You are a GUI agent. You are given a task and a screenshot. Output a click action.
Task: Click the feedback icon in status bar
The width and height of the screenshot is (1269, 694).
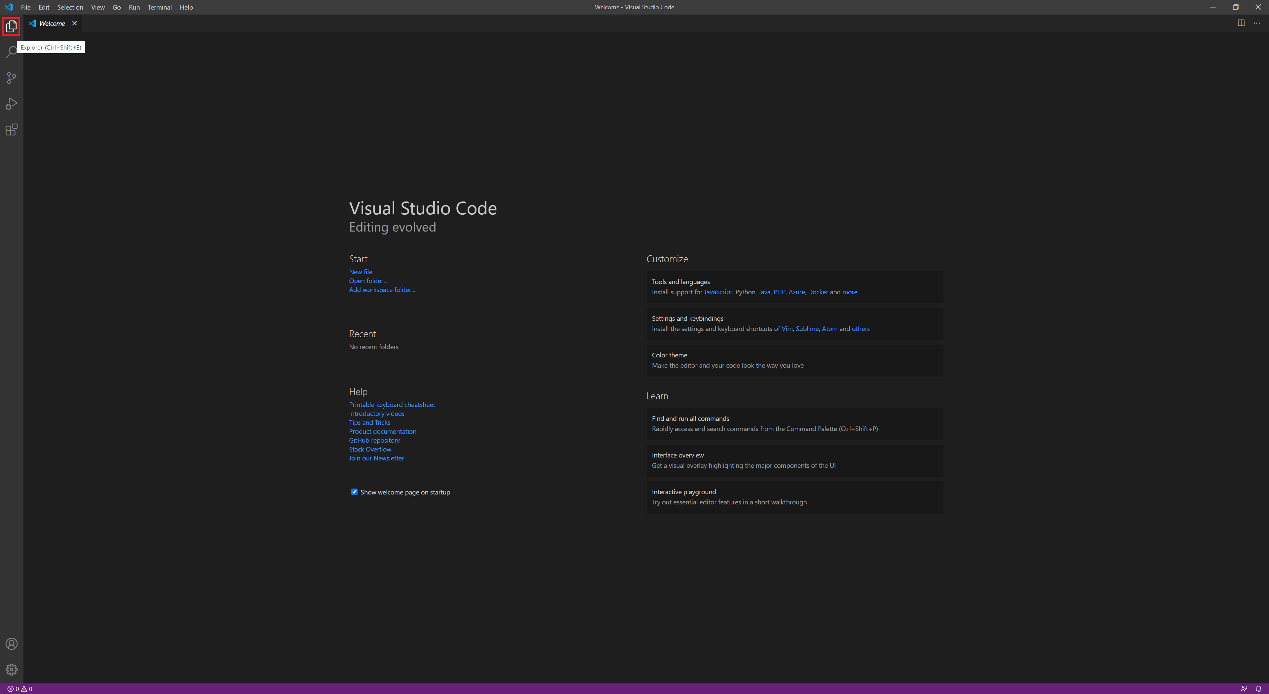tap(1244, 689)
